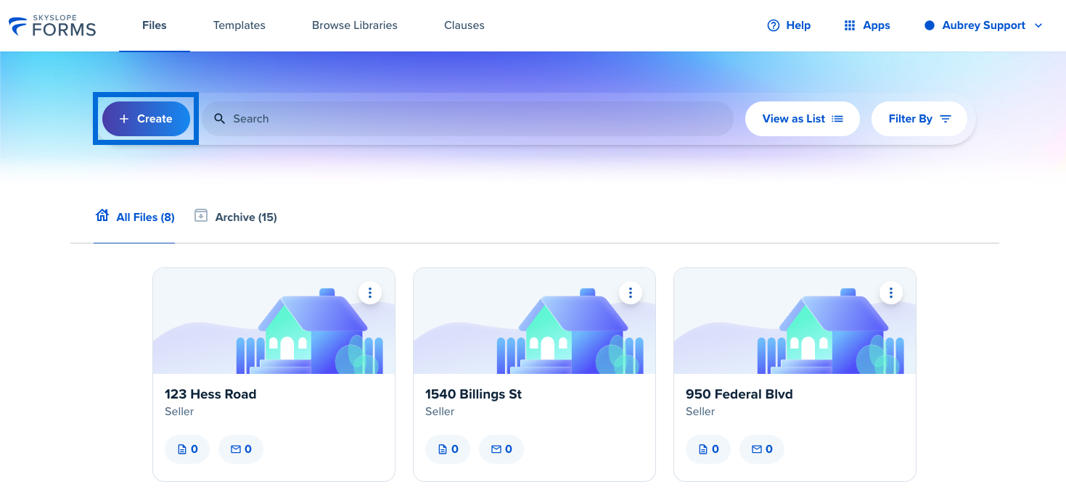Click the envelope count on 950 Federal Blvd

(x=762, y=449)
